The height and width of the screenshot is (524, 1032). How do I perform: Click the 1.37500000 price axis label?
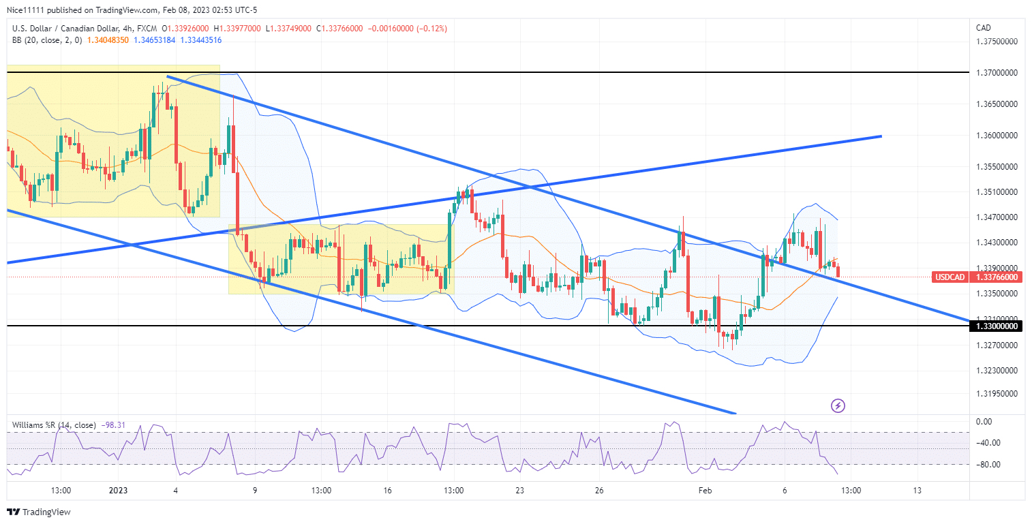997,42
